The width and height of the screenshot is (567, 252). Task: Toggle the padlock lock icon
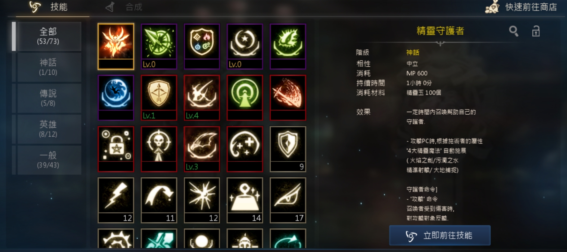click(x=536, y=31)
